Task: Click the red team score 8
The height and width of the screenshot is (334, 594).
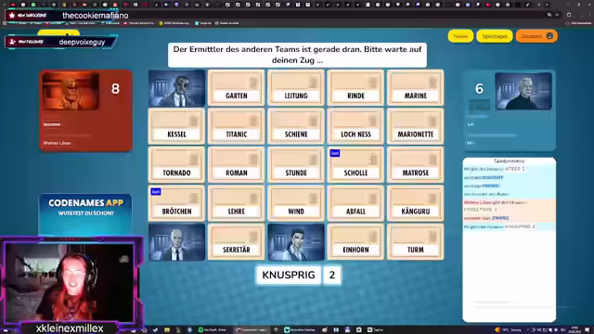Action: 115,89
